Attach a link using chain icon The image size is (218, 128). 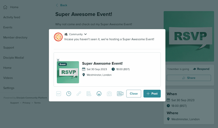79,94
